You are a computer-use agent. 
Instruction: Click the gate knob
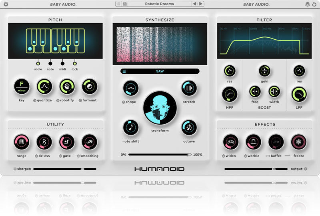pos(67,142)
